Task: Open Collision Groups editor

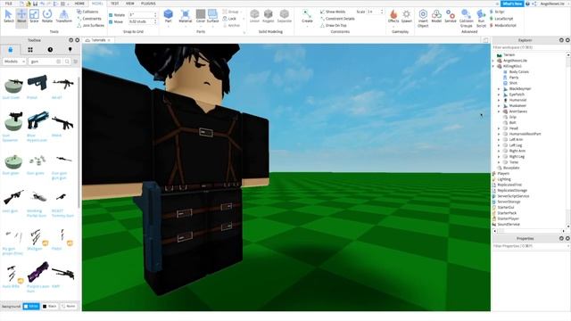Action: (x=466, y=18)
